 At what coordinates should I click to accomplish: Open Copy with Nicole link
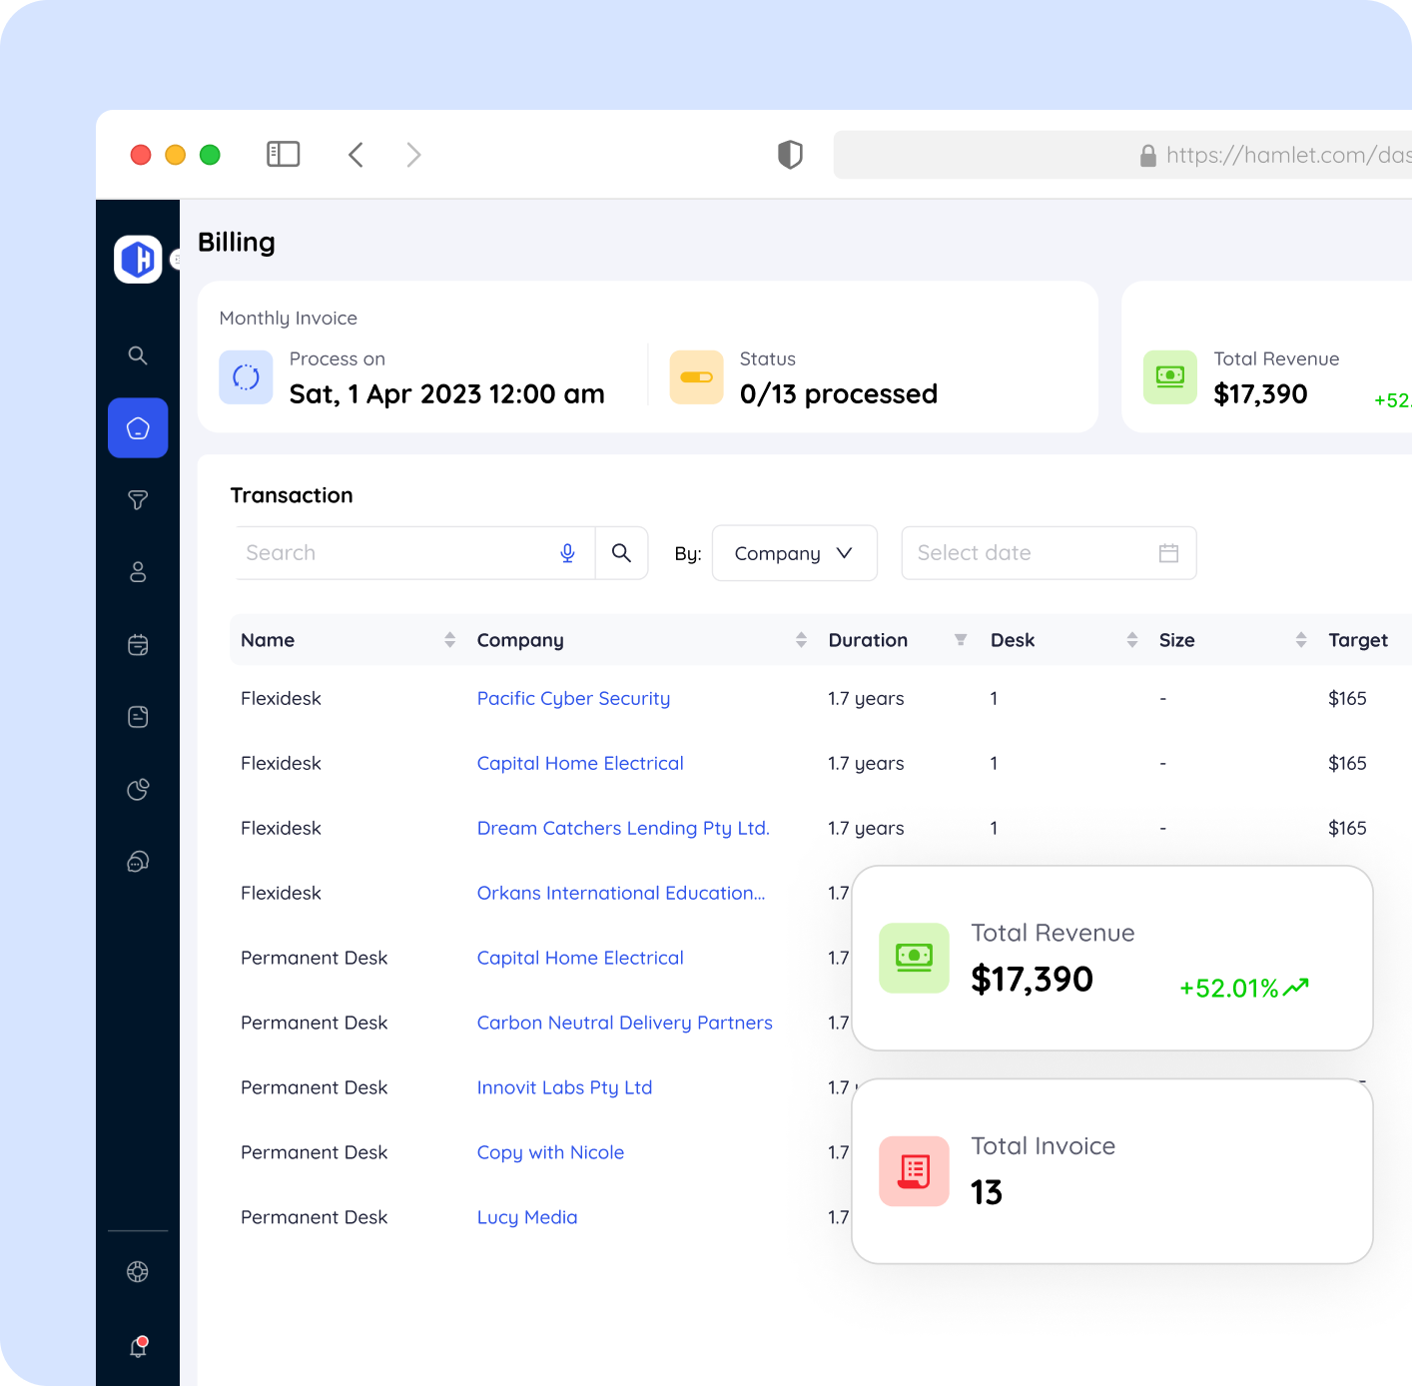pos(550,1152)
